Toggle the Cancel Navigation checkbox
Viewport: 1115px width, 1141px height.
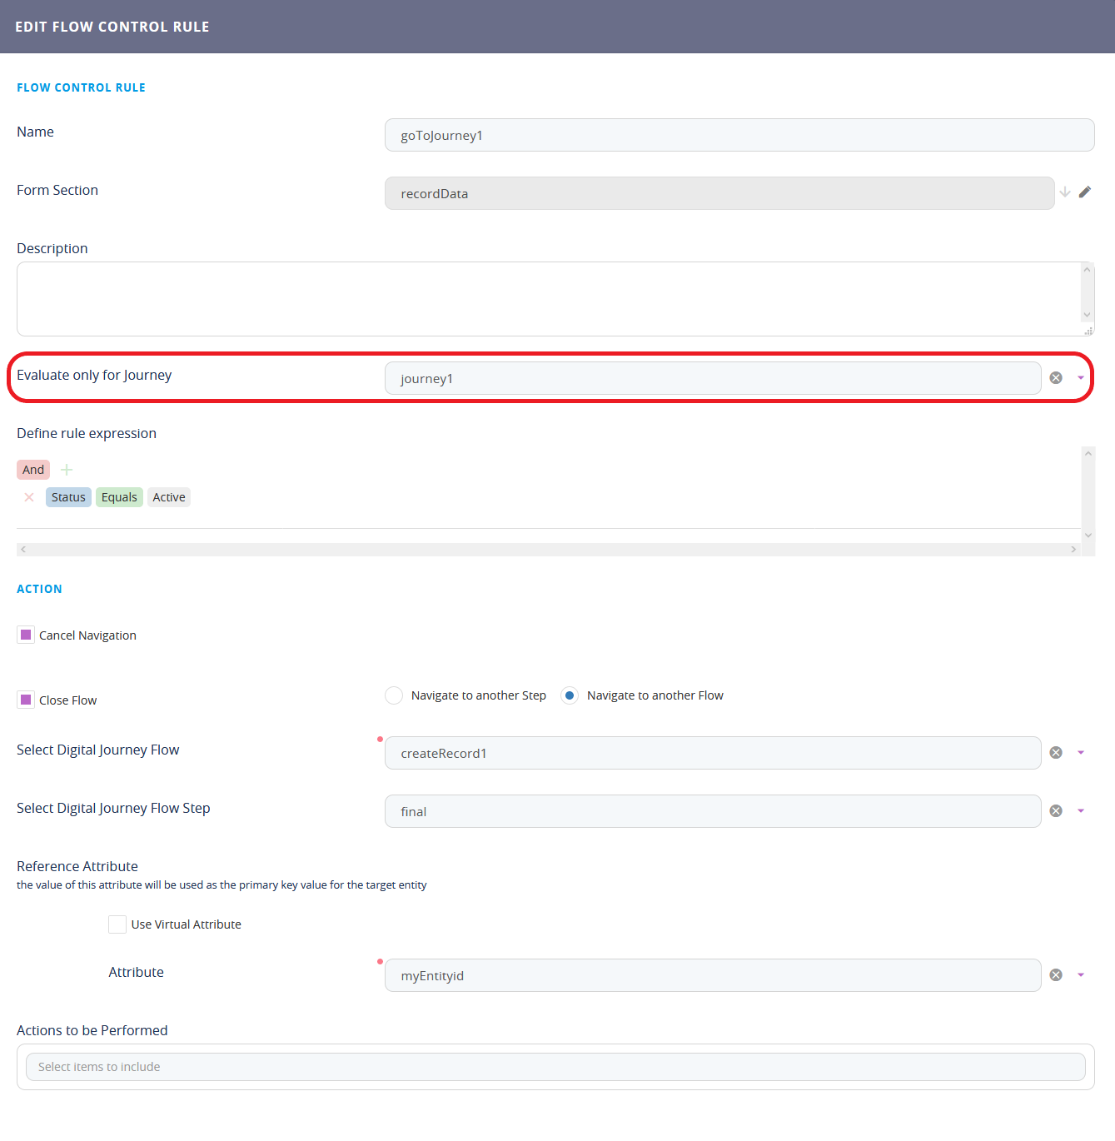(x=26, y=635)
